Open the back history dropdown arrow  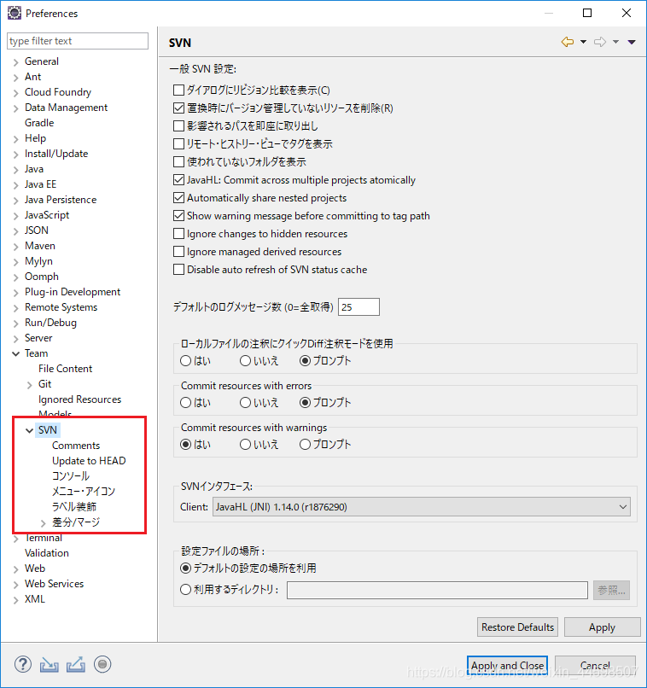point(583,42)
